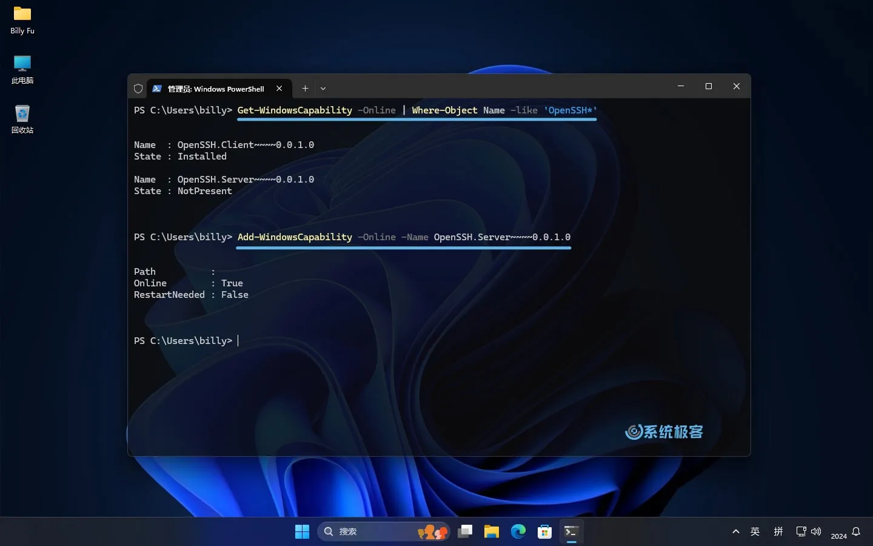
Task: Open the terminal new-tab dropdown chevron
Action: tap(323, 89)
